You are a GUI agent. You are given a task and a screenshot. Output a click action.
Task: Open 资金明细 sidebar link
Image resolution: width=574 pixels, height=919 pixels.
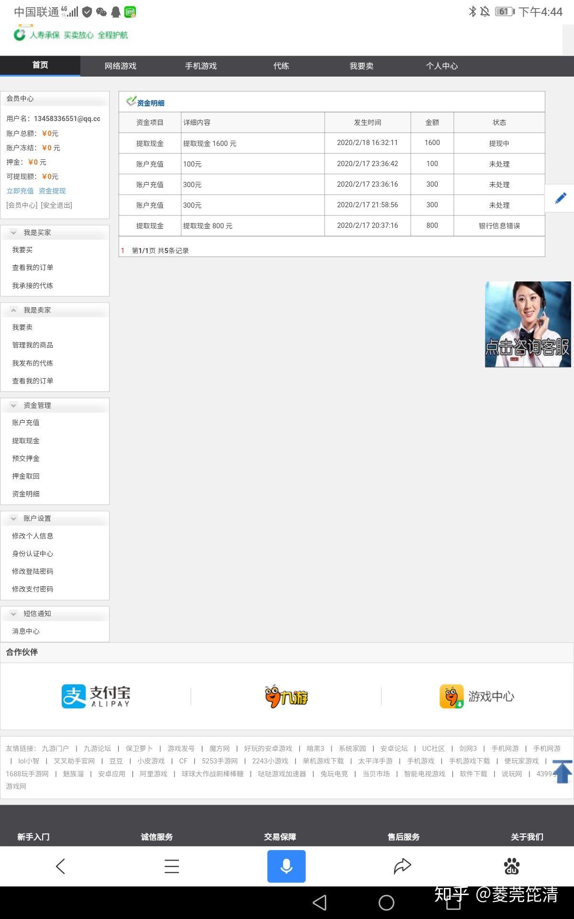tap(26, 494)
